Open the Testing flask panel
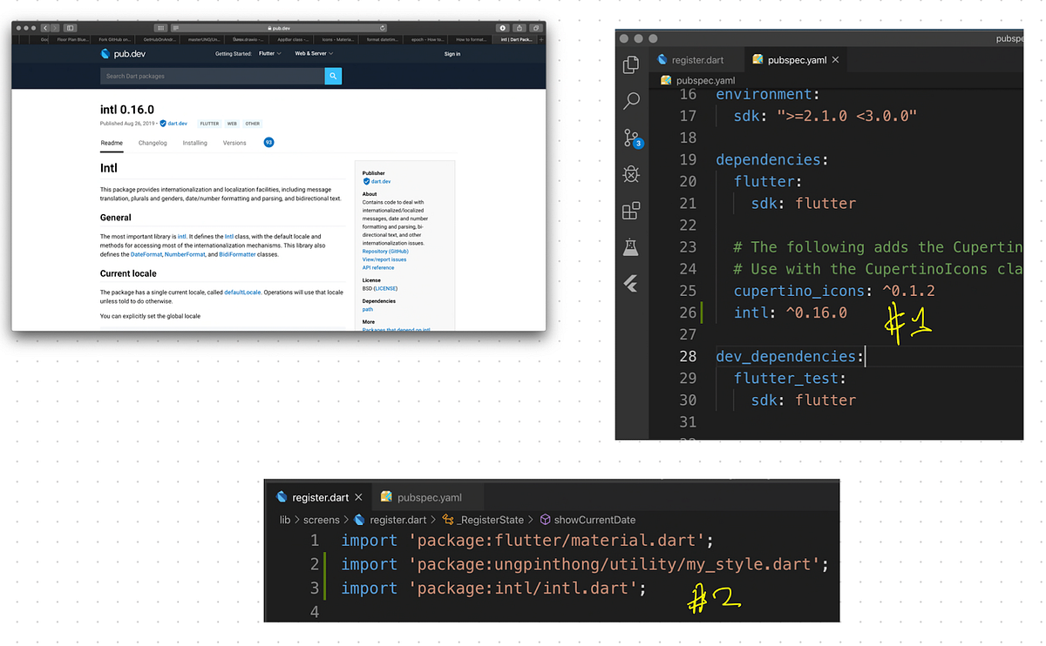 (x=632, y=246)
